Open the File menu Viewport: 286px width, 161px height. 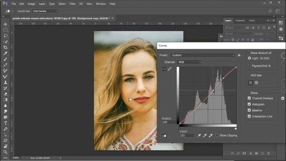(14, 4)
